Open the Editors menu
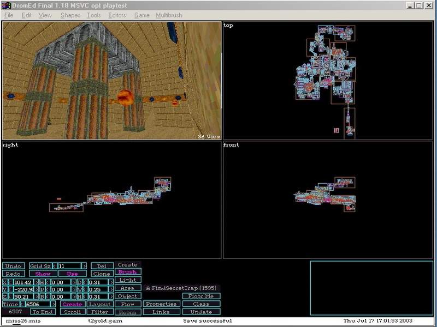Viewport: 437px width, 327px height. tap(117, 15)
